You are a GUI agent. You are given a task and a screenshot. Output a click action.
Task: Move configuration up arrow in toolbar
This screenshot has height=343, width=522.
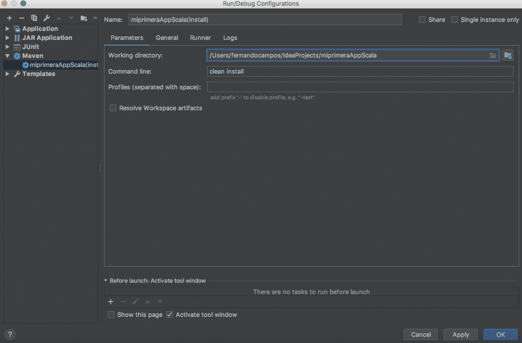tap(58, 18)
